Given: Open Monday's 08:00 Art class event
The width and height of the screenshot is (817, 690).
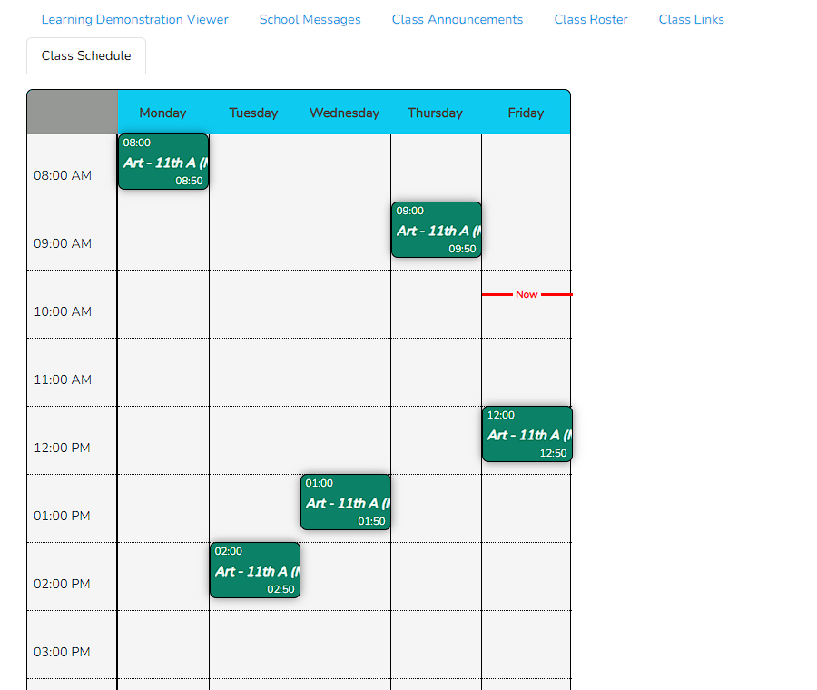Looking at the screenshot, I should (x=163, y=162).
